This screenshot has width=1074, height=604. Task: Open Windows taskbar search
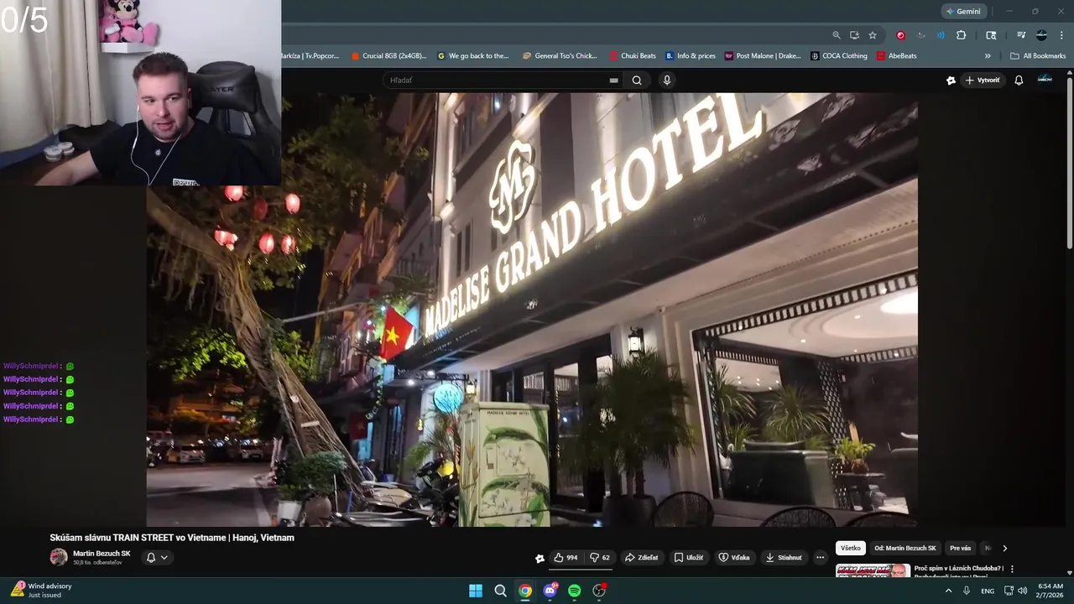(500, 591)
